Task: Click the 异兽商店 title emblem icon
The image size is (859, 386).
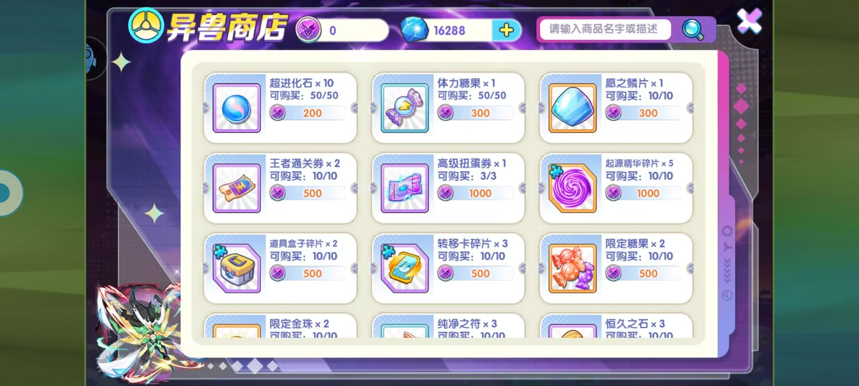Action: tap(146, 25)
